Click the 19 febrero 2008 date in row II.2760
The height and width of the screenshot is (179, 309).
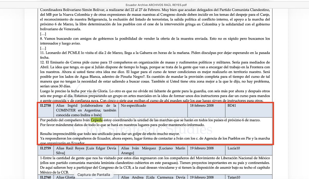[202, 177]
